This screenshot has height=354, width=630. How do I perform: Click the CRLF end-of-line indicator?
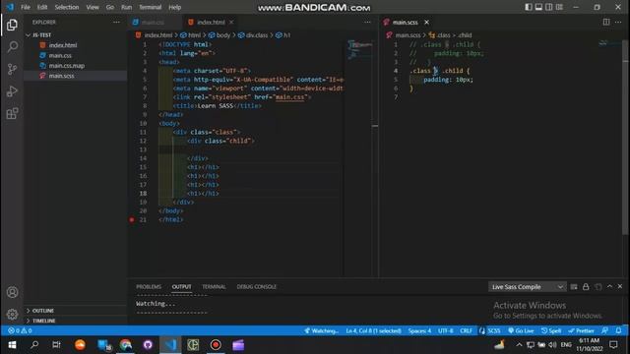466,330
